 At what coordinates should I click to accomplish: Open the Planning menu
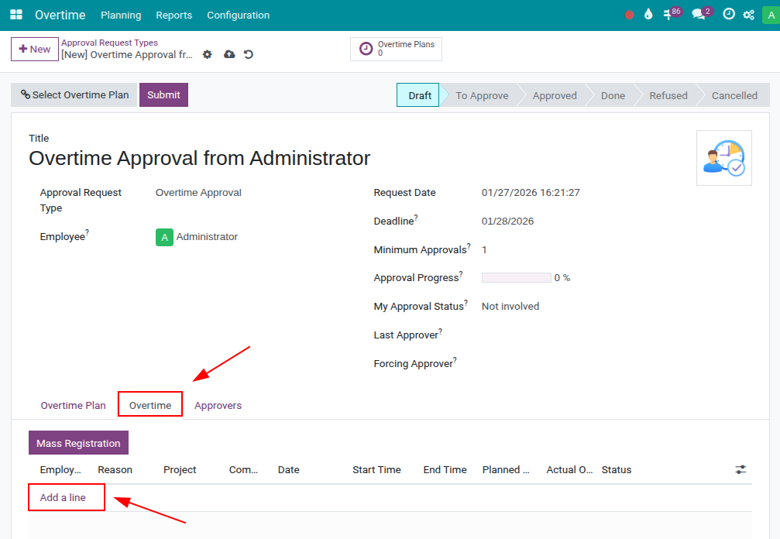(121, 15)
